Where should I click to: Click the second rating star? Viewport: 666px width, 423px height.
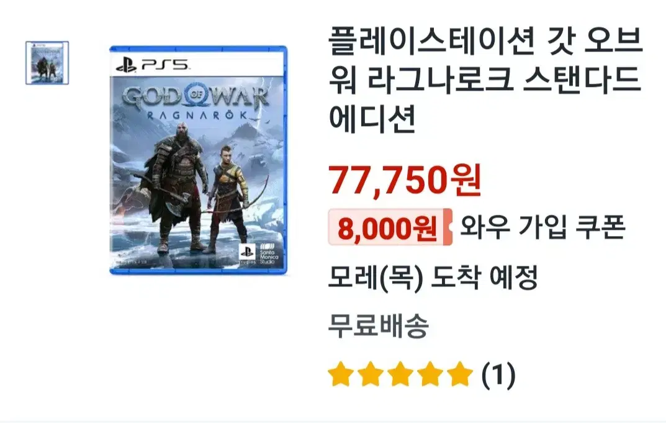371,374
